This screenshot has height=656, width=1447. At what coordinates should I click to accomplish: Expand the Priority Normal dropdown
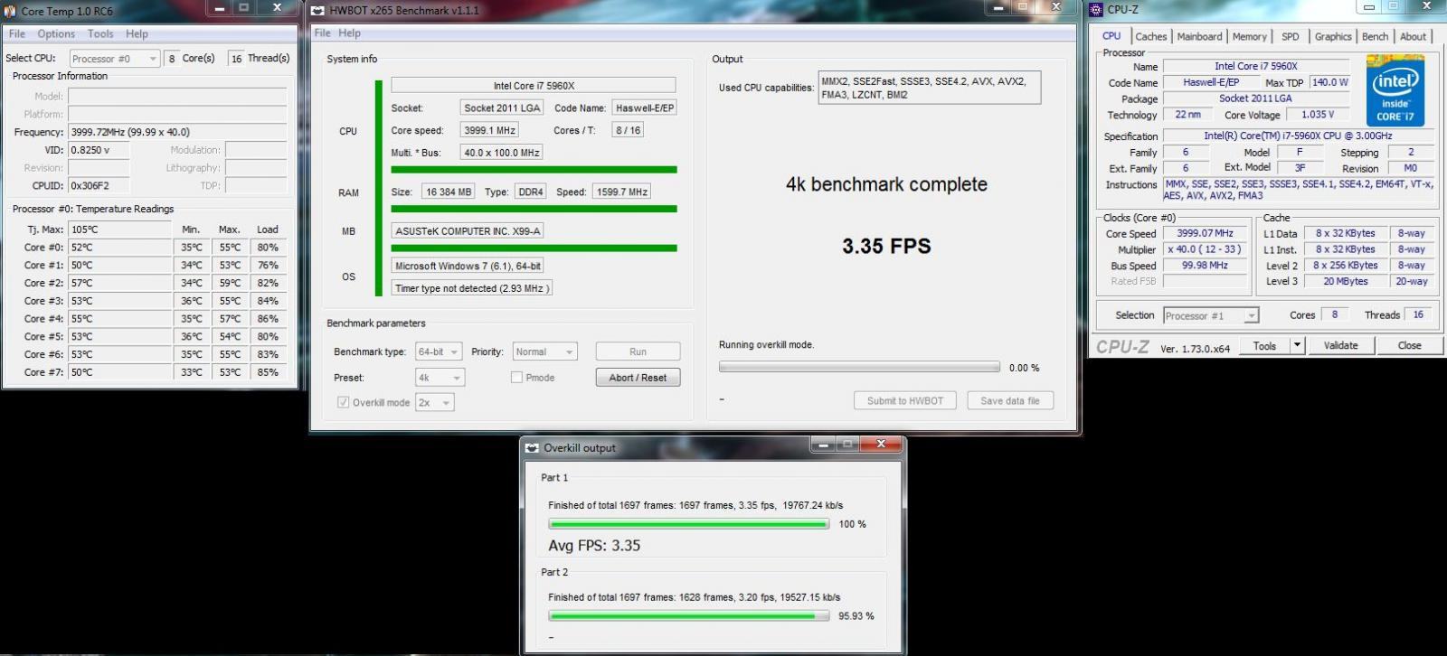tap(544, 351)
